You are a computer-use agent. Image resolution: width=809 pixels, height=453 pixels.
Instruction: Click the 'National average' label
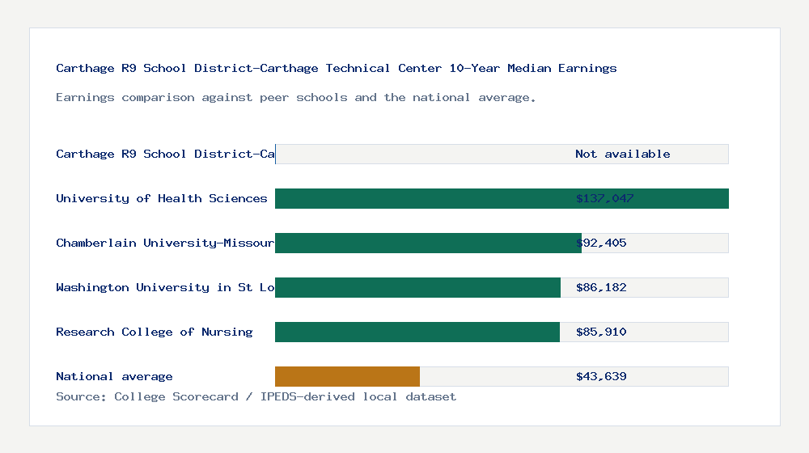click(114, 376)
